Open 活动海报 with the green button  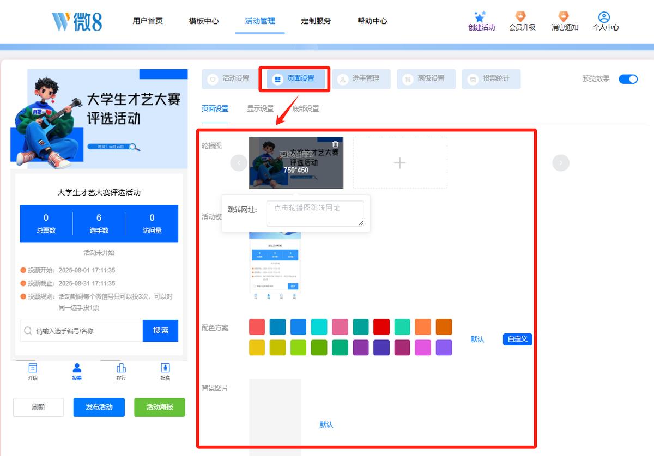pyautogui.click(x=160, y=407)
